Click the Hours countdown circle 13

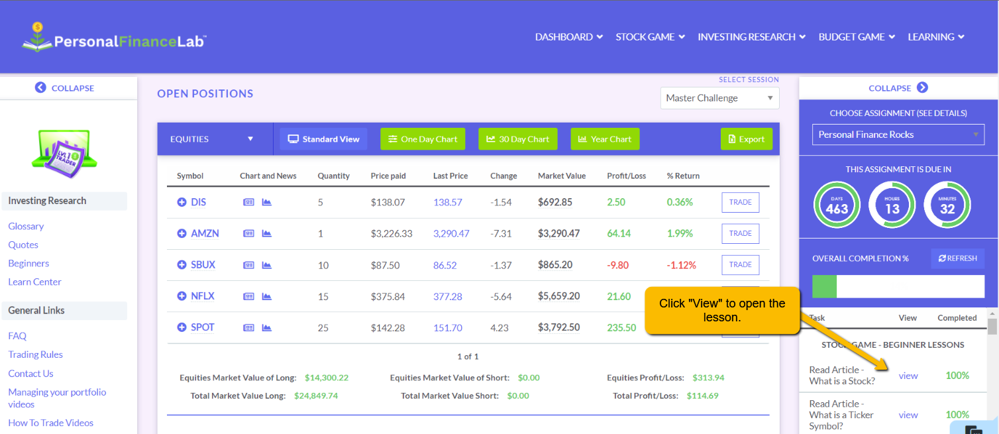892,205
